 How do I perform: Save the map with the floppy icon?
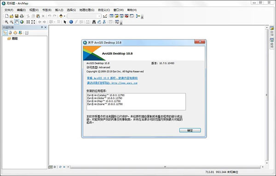(x=17, y=16)
